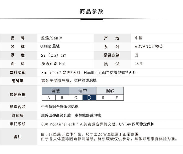Select the 厚度 label cell
The width and height of the screenshot is (183, 154).
tap(19, 55)
